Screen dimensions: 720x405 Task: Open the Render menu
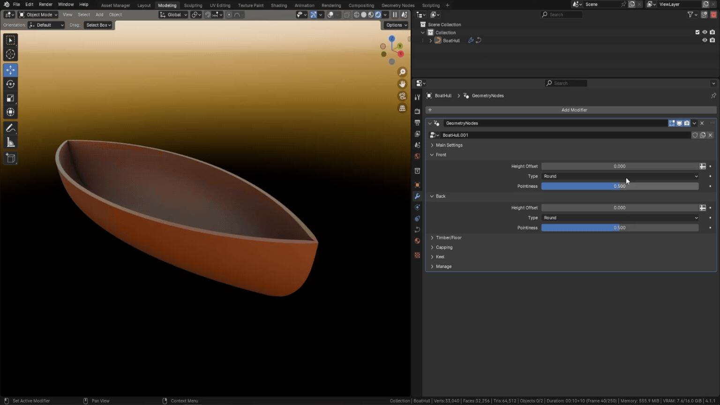pyautogui.click(x=45, y=5)
